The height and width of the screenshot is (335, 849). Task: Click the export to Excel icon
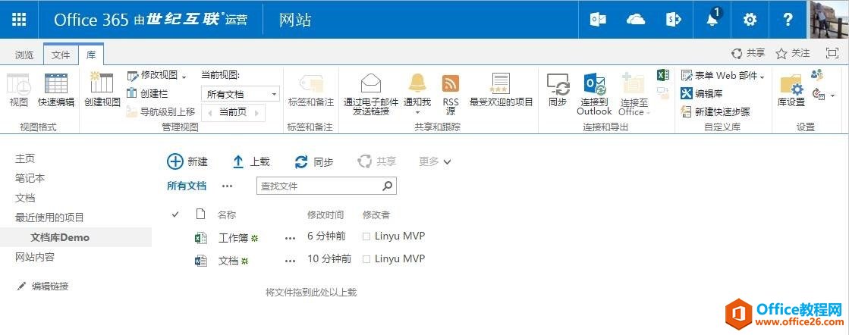[663, 75]
